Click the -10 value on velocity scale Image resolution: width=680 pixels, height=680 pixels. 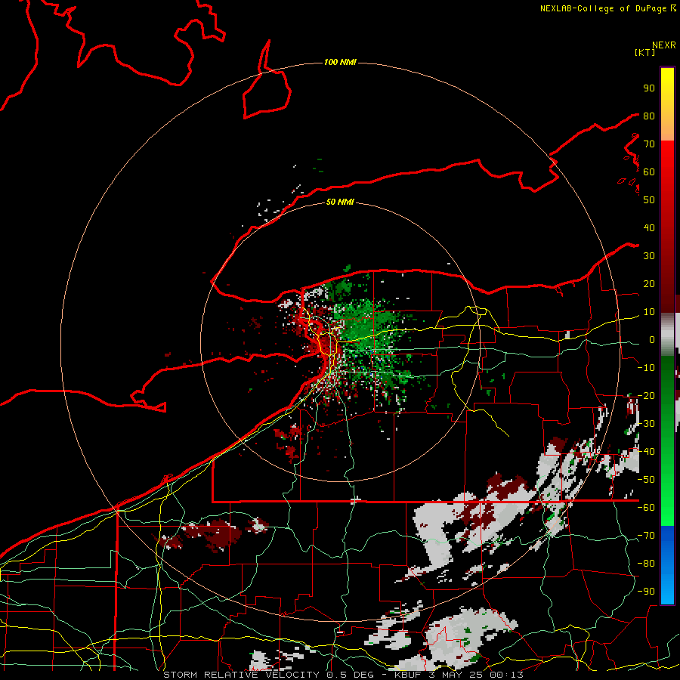tap(646, 368)
